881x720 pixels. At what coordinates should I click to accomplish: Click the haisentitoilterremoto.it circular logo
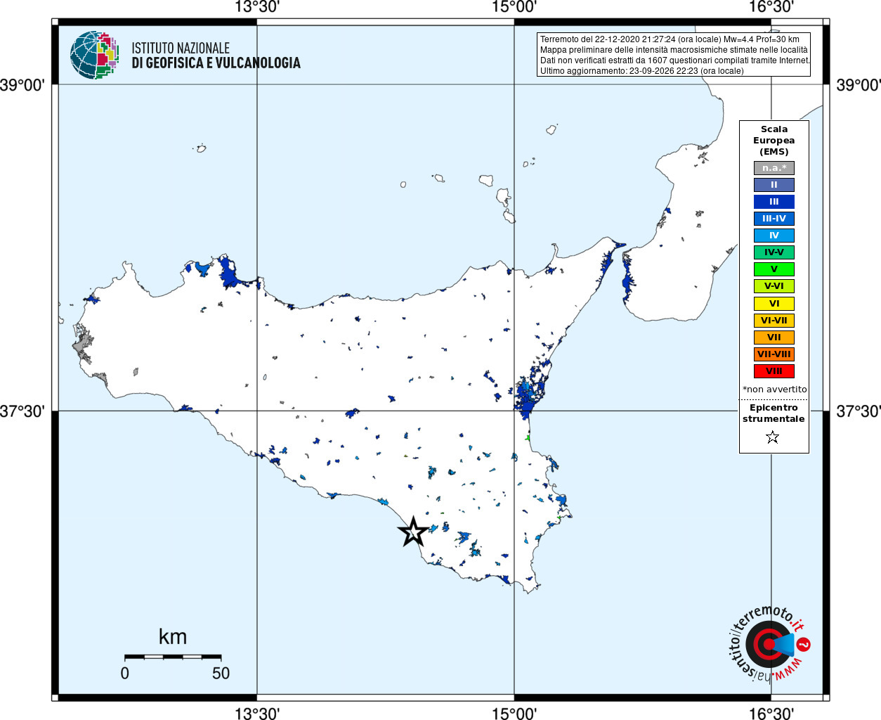click(x=769, y=644)
